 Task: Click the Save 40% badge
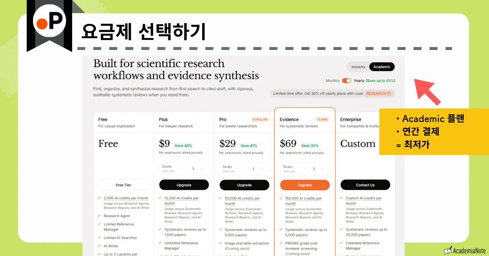tap(183, 145)
